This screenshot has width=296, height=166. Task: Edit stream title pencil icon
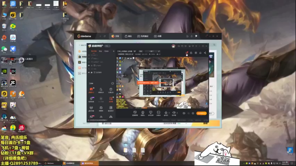click(159, 51)
